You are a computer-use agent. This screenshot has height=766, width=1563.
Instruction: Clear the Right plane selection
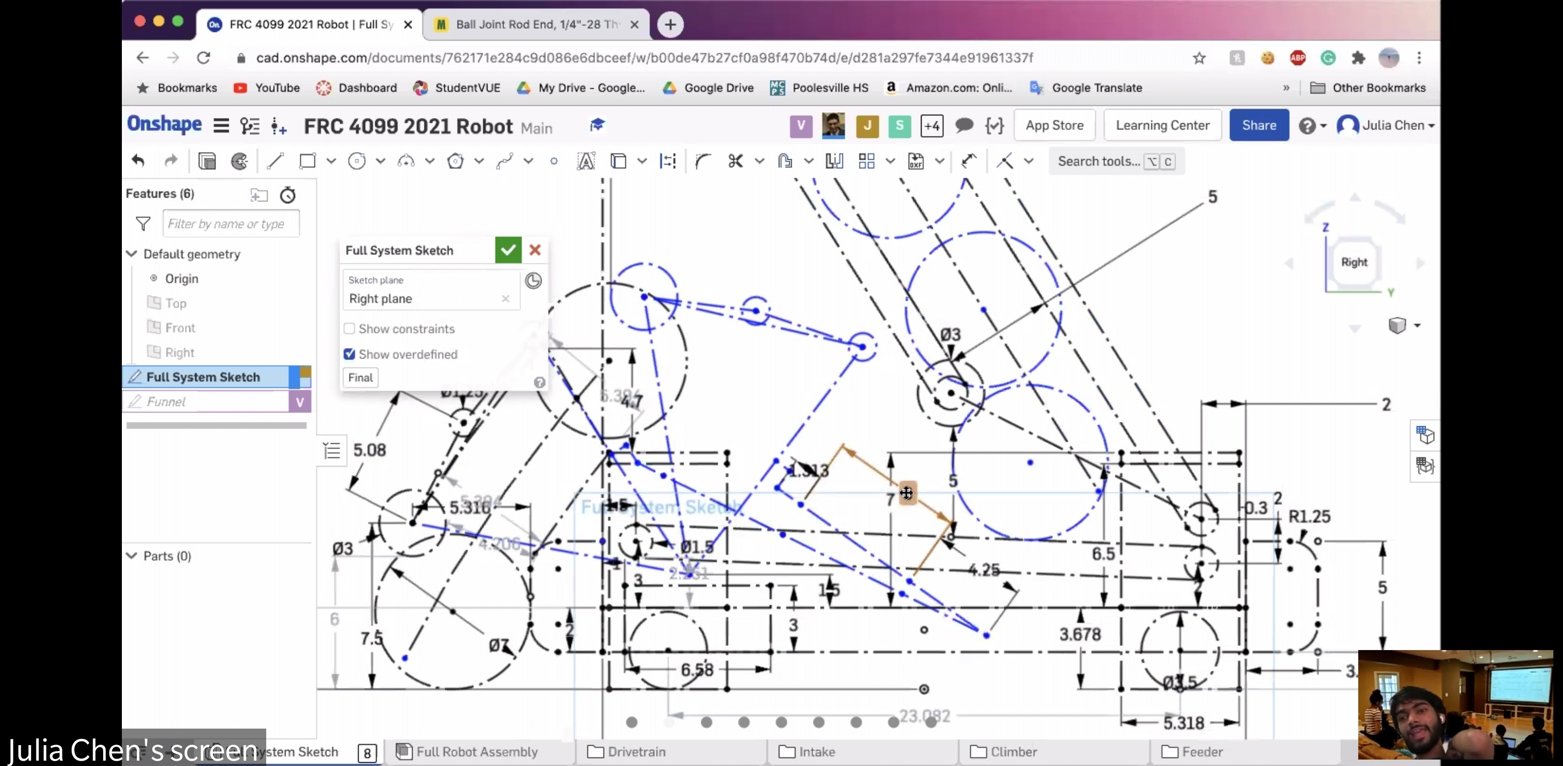tap(506, 299)
